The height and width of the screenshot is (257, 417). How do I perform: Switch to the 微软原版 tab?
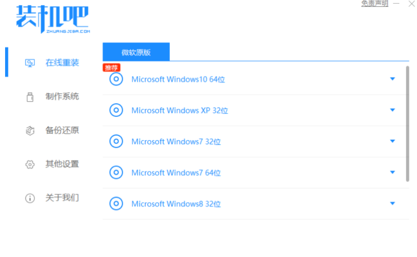[x=136, y=52]
